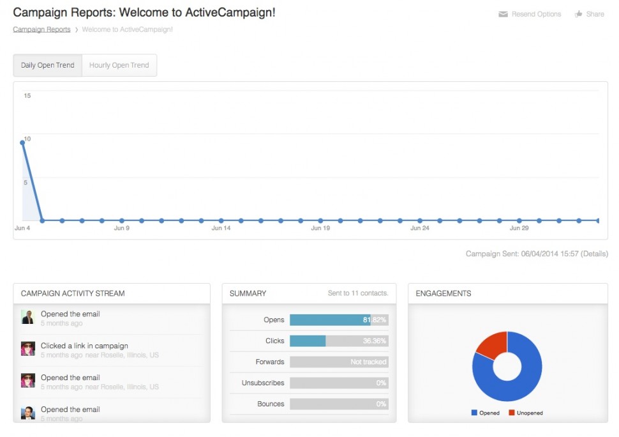Click 'Clicked a link in campaign' activity
This screenshot has width=619, height=437.
point(84,346)
